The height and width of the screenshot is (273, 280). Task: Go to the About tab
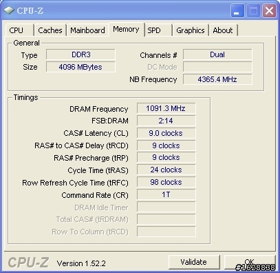click(223, 30)
